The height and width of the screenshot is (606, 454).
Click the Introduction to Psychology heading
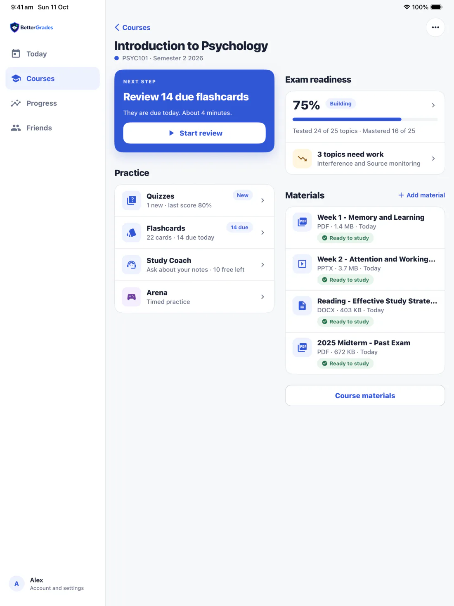[191, 46]
